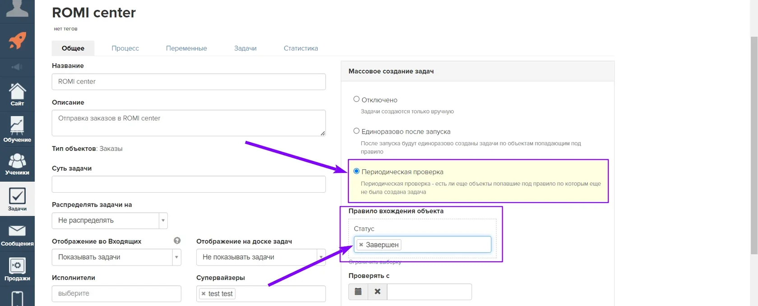Switch to the Задачи tab
Viewport: 758px width, 306px height.
click(245, 48)
